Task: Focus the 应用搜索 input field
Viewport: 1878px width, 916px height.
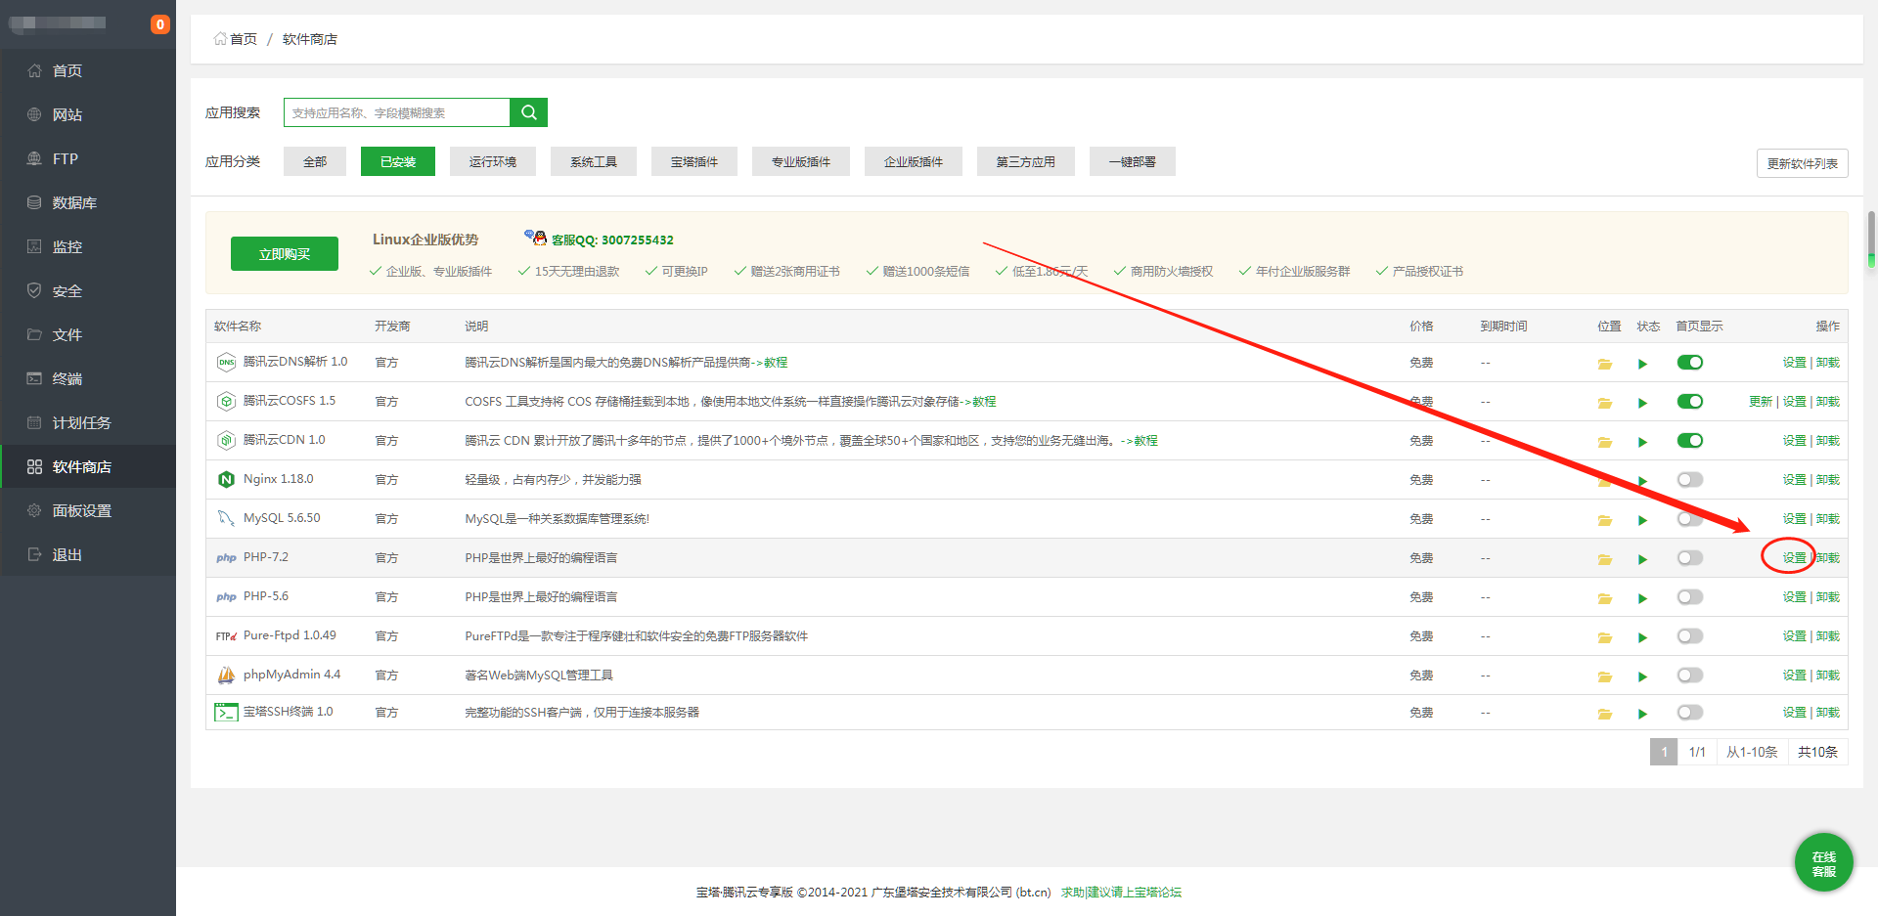Action: pos(397,112)
